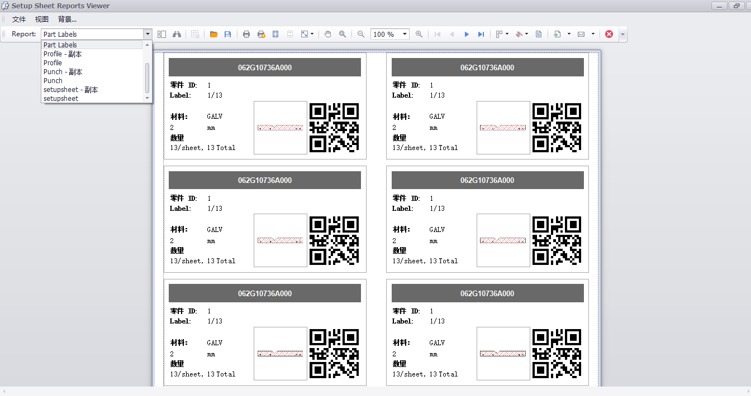Expand the background color dropdown arrow
The image size is (751, 396).
(x=527, y=34)
